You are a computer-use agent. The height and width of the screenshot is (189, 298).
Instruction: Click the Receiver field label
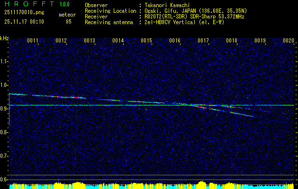pos(96,17)
